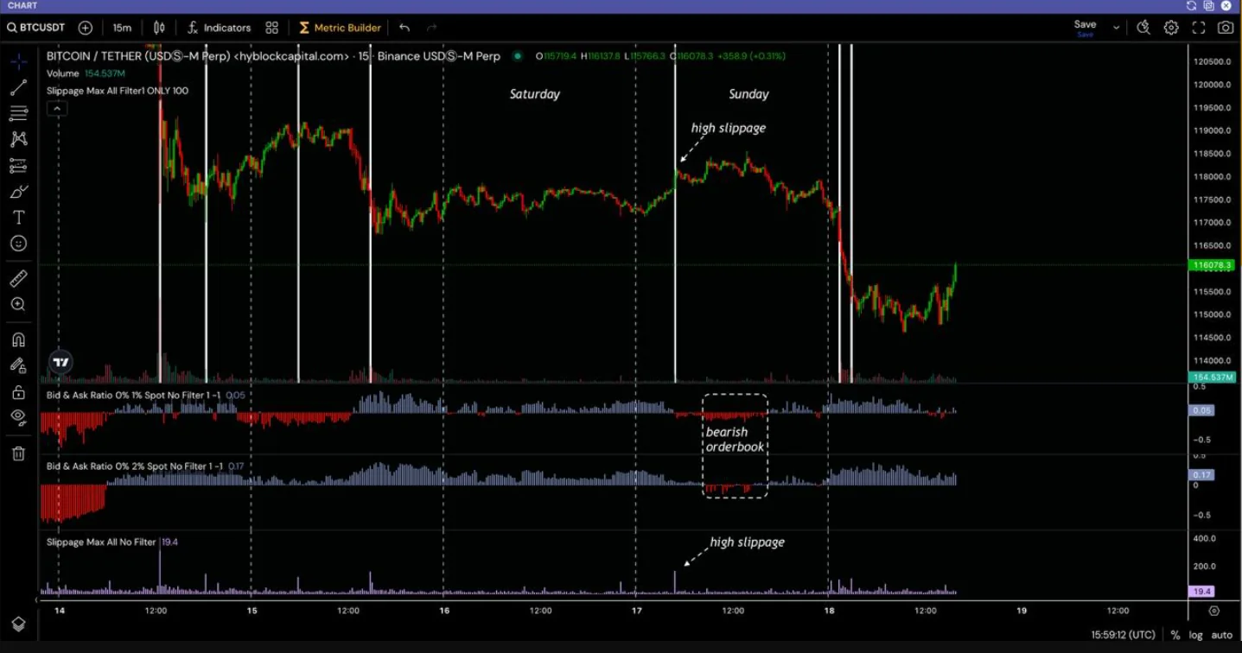Open the Metric Builder
1242x653 pixels.
point(340,28)
